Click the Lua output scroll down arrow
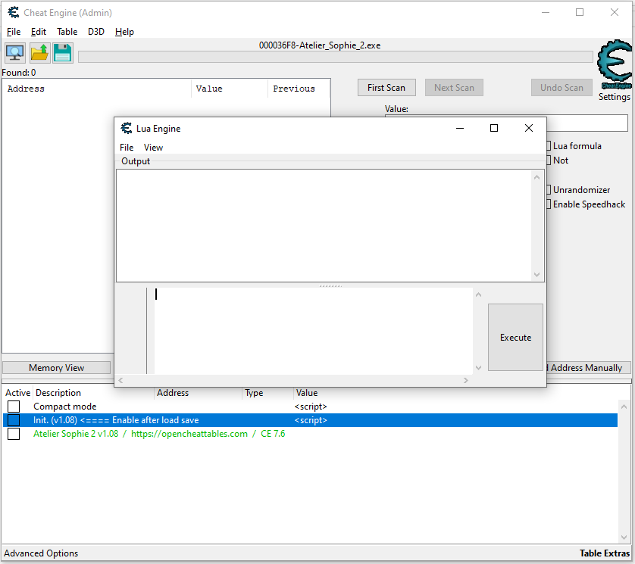The image size is (635, 564). click(x=537, y=275)
